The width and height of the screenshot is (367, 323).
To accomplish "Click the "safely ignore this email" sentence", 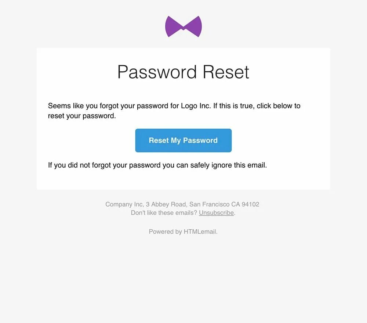I will pyautogui.click(x=229, y=165).
